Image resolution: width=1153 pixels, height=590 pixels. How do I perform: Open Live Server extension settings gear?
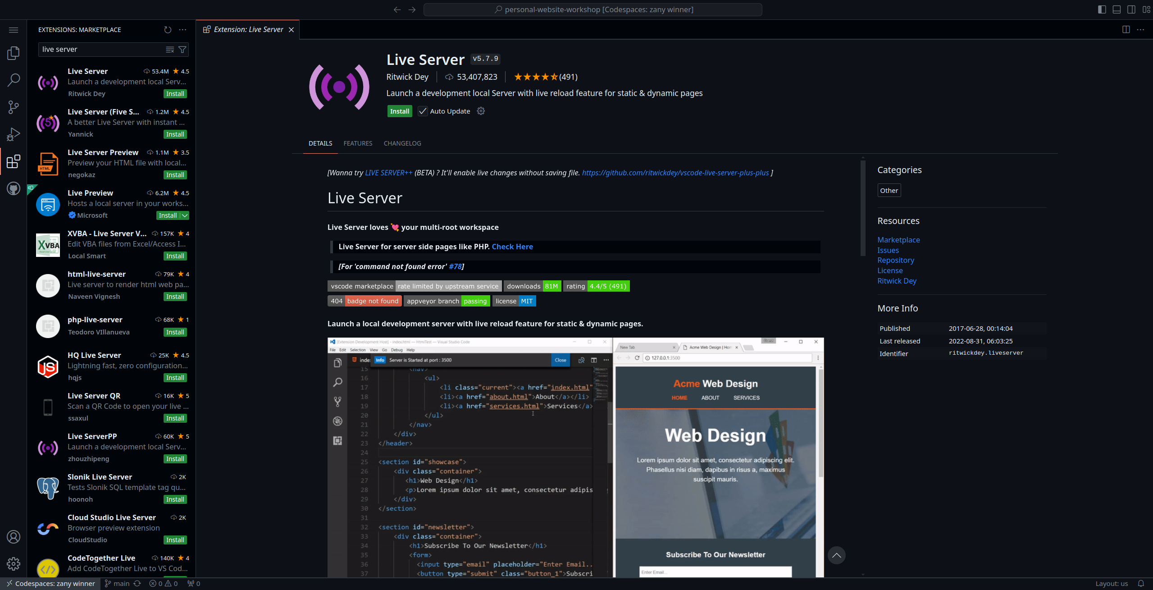[481, 111]
